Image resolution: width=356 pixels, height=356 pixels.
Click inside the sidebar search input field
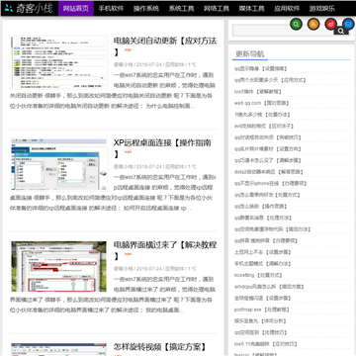click(283, 31)
